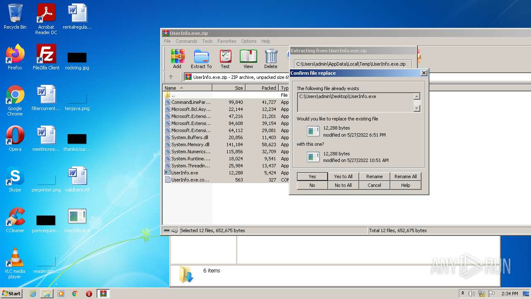This screenshot has width=531, height=299.
Task: Open VLC media player desktop shortcut
Action: point(15,263)
